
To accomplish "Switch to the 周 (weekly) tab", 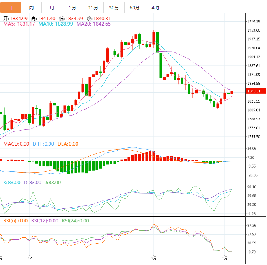I will tap(31, 8).
